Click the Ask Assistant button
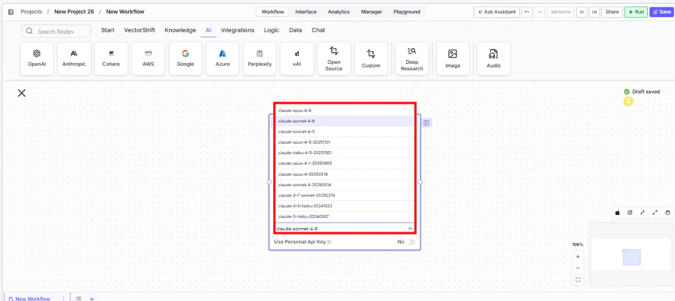 click(496, 12)
